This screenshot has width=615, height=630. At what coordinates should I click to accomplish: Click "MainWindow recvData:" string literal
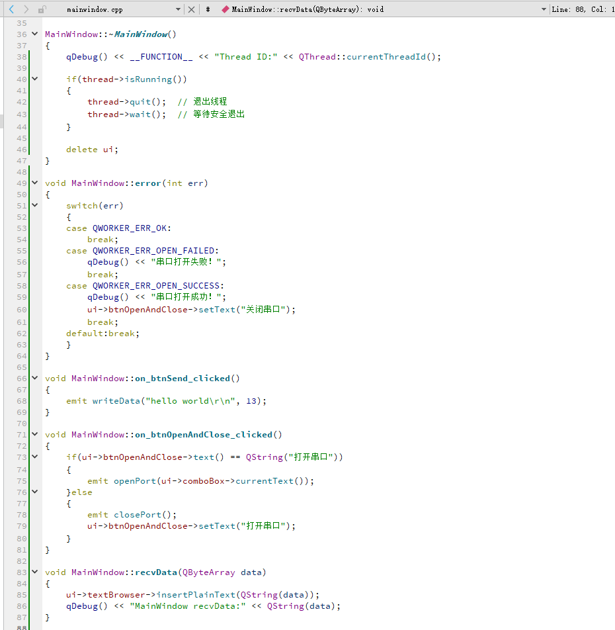187,606
